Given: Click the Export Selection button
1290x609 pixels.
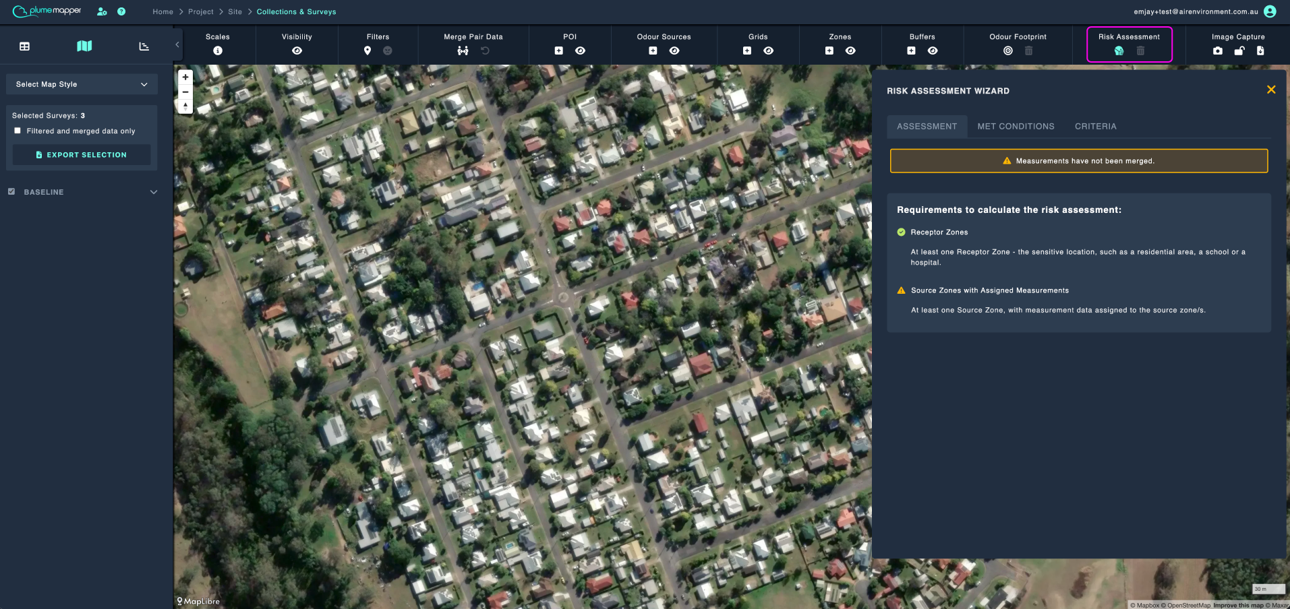Looking at the screenshot, I should click(82, 155).
